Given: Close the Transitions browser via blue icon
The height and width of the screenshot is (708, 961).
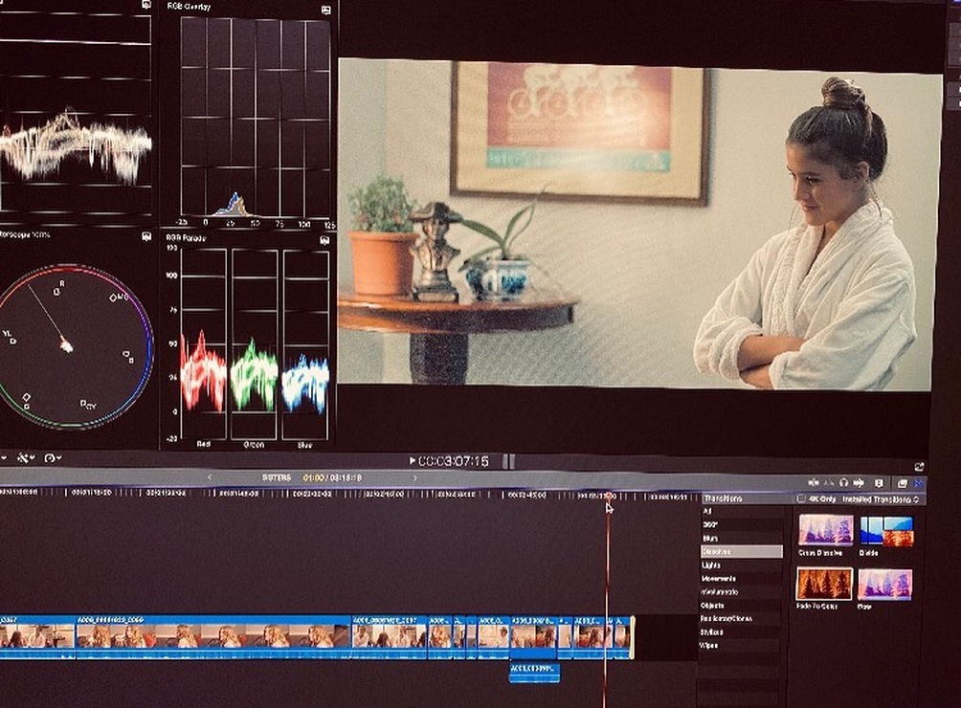Looking at the screenshot, I should [x=918, y=483].
